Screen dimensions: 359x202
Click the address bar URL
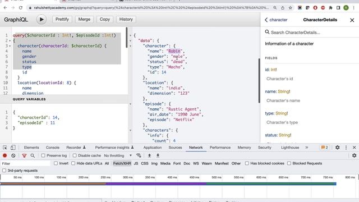coord(151,8)
